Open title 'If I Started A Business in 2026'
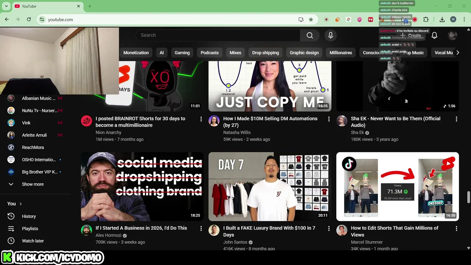Viewport: 471px width, 265px height. point(141,228)
